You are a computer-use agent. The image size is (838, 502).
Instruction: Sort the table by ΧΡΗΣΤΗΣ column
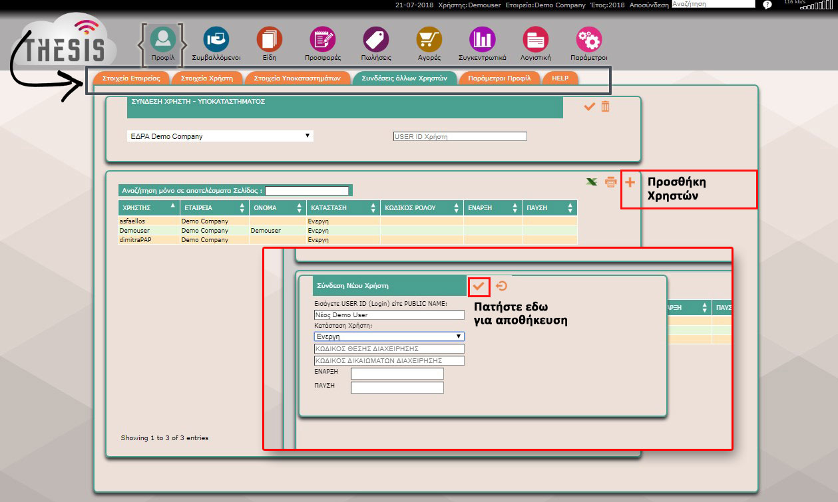tap(148, 208)
